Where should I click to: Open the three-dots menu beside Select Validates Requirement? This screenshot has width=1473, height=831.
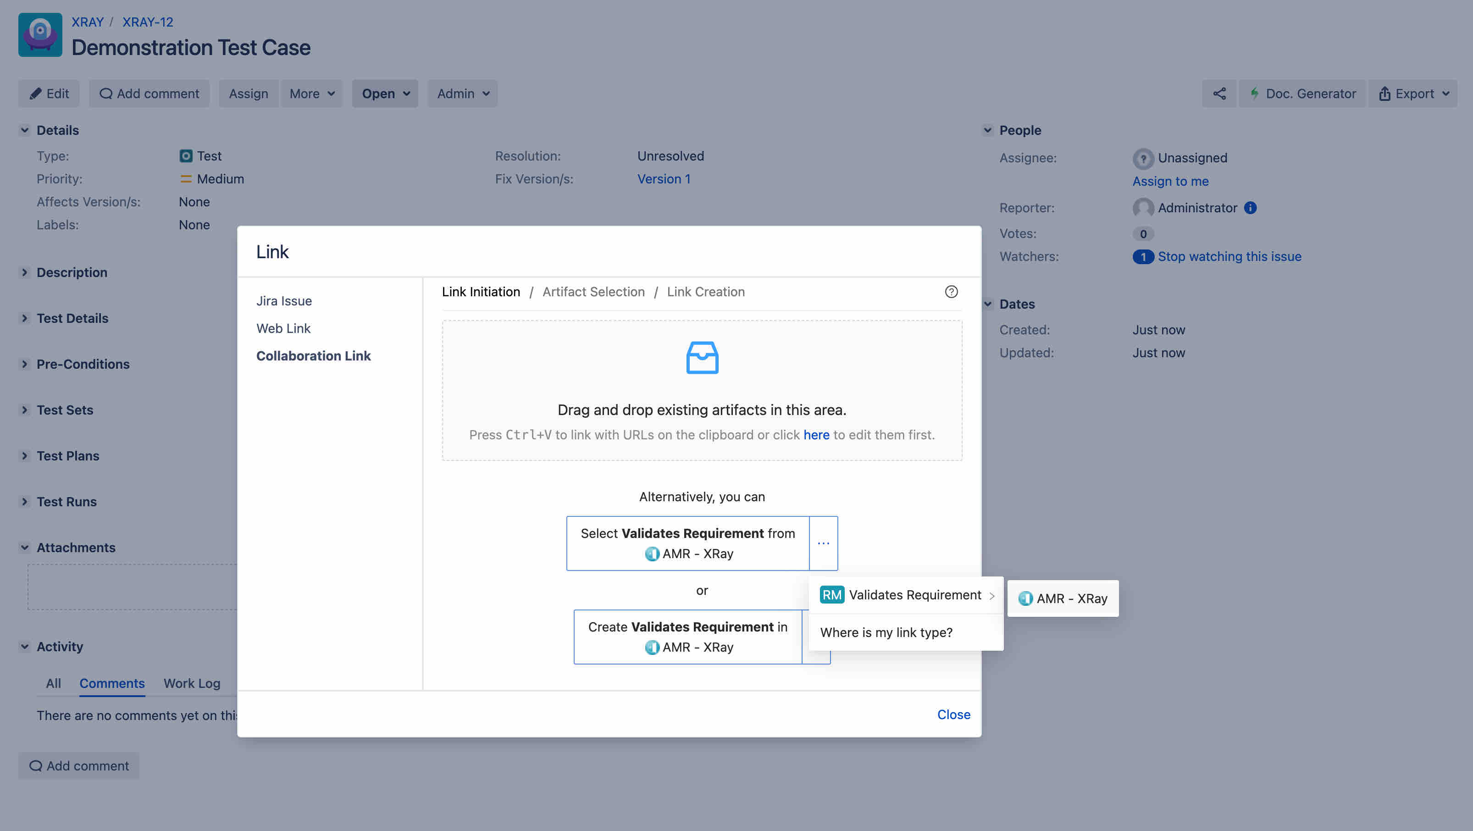[x=823, y=543]
